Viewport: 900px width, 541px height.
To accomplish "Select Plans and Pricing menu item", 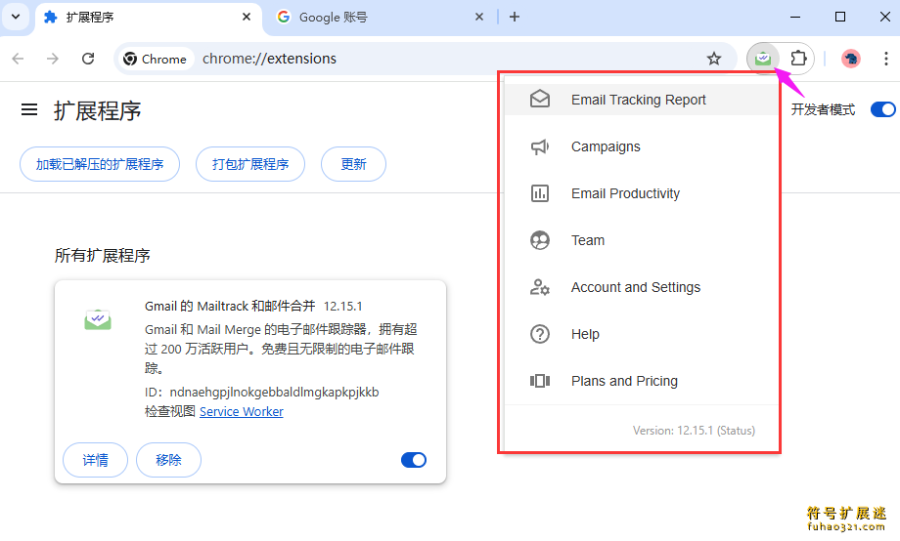I will coord(641,381).
